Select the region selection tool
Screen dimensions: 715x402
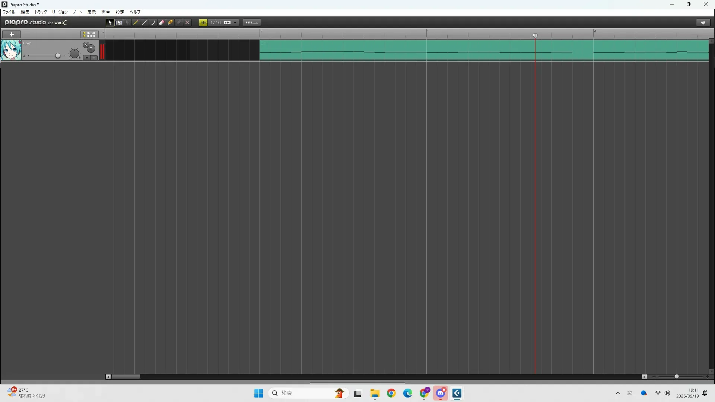(x=119, y=23)
